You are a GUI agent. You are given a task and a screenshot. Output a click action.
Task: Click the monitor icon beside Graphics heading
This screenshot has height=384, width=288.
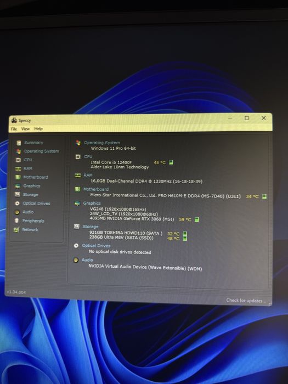pos(77,204)
